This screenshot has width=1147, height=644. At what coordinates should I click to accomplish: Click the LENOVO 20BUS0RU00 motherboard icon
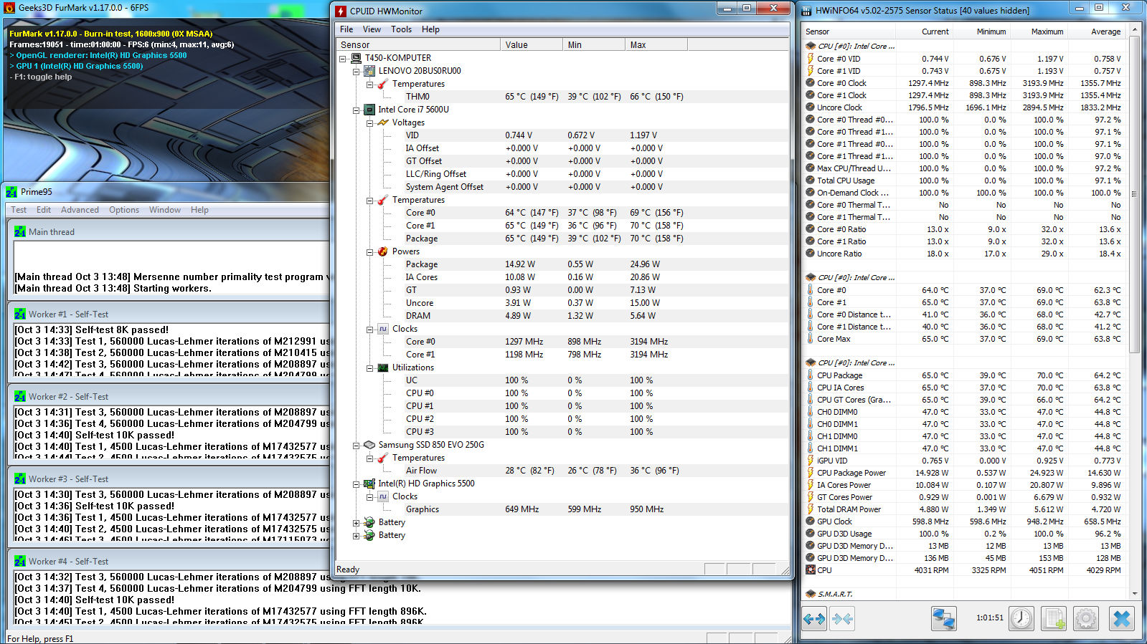pyautogui.click(x=369, y=71)
